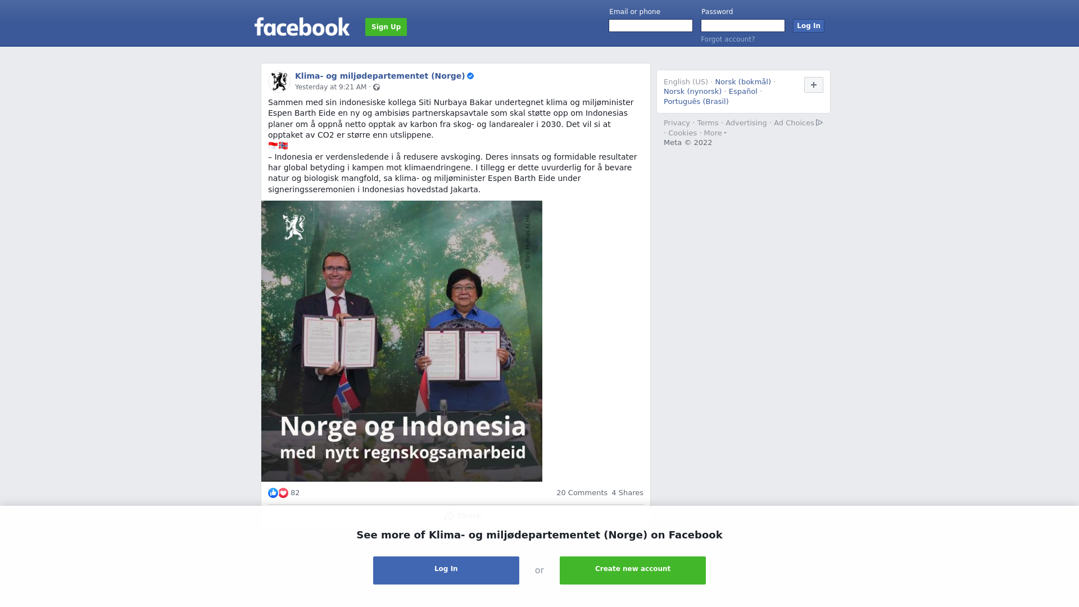Open the department's profile picture
Viewport: 1079px width, 607px height.
[x=279, y=81]
